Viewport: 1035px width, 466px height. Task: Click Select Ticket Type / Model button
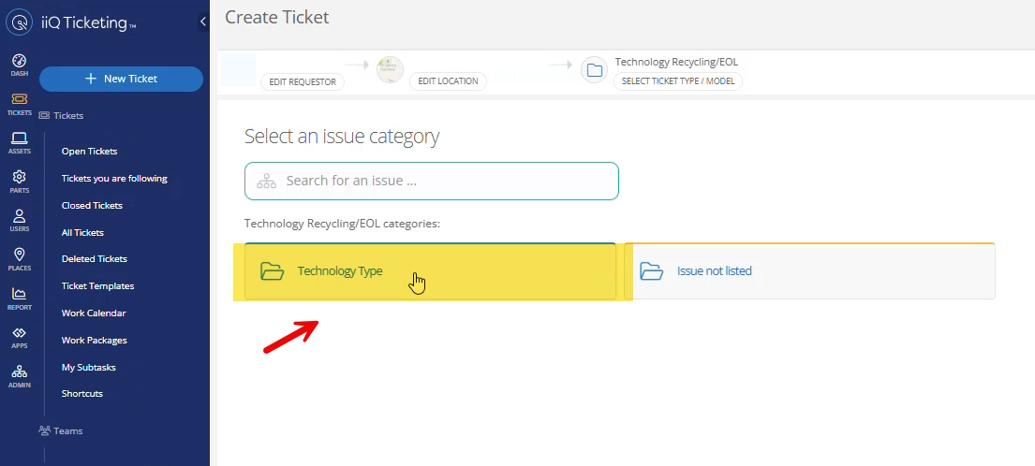tap(678, 81)
